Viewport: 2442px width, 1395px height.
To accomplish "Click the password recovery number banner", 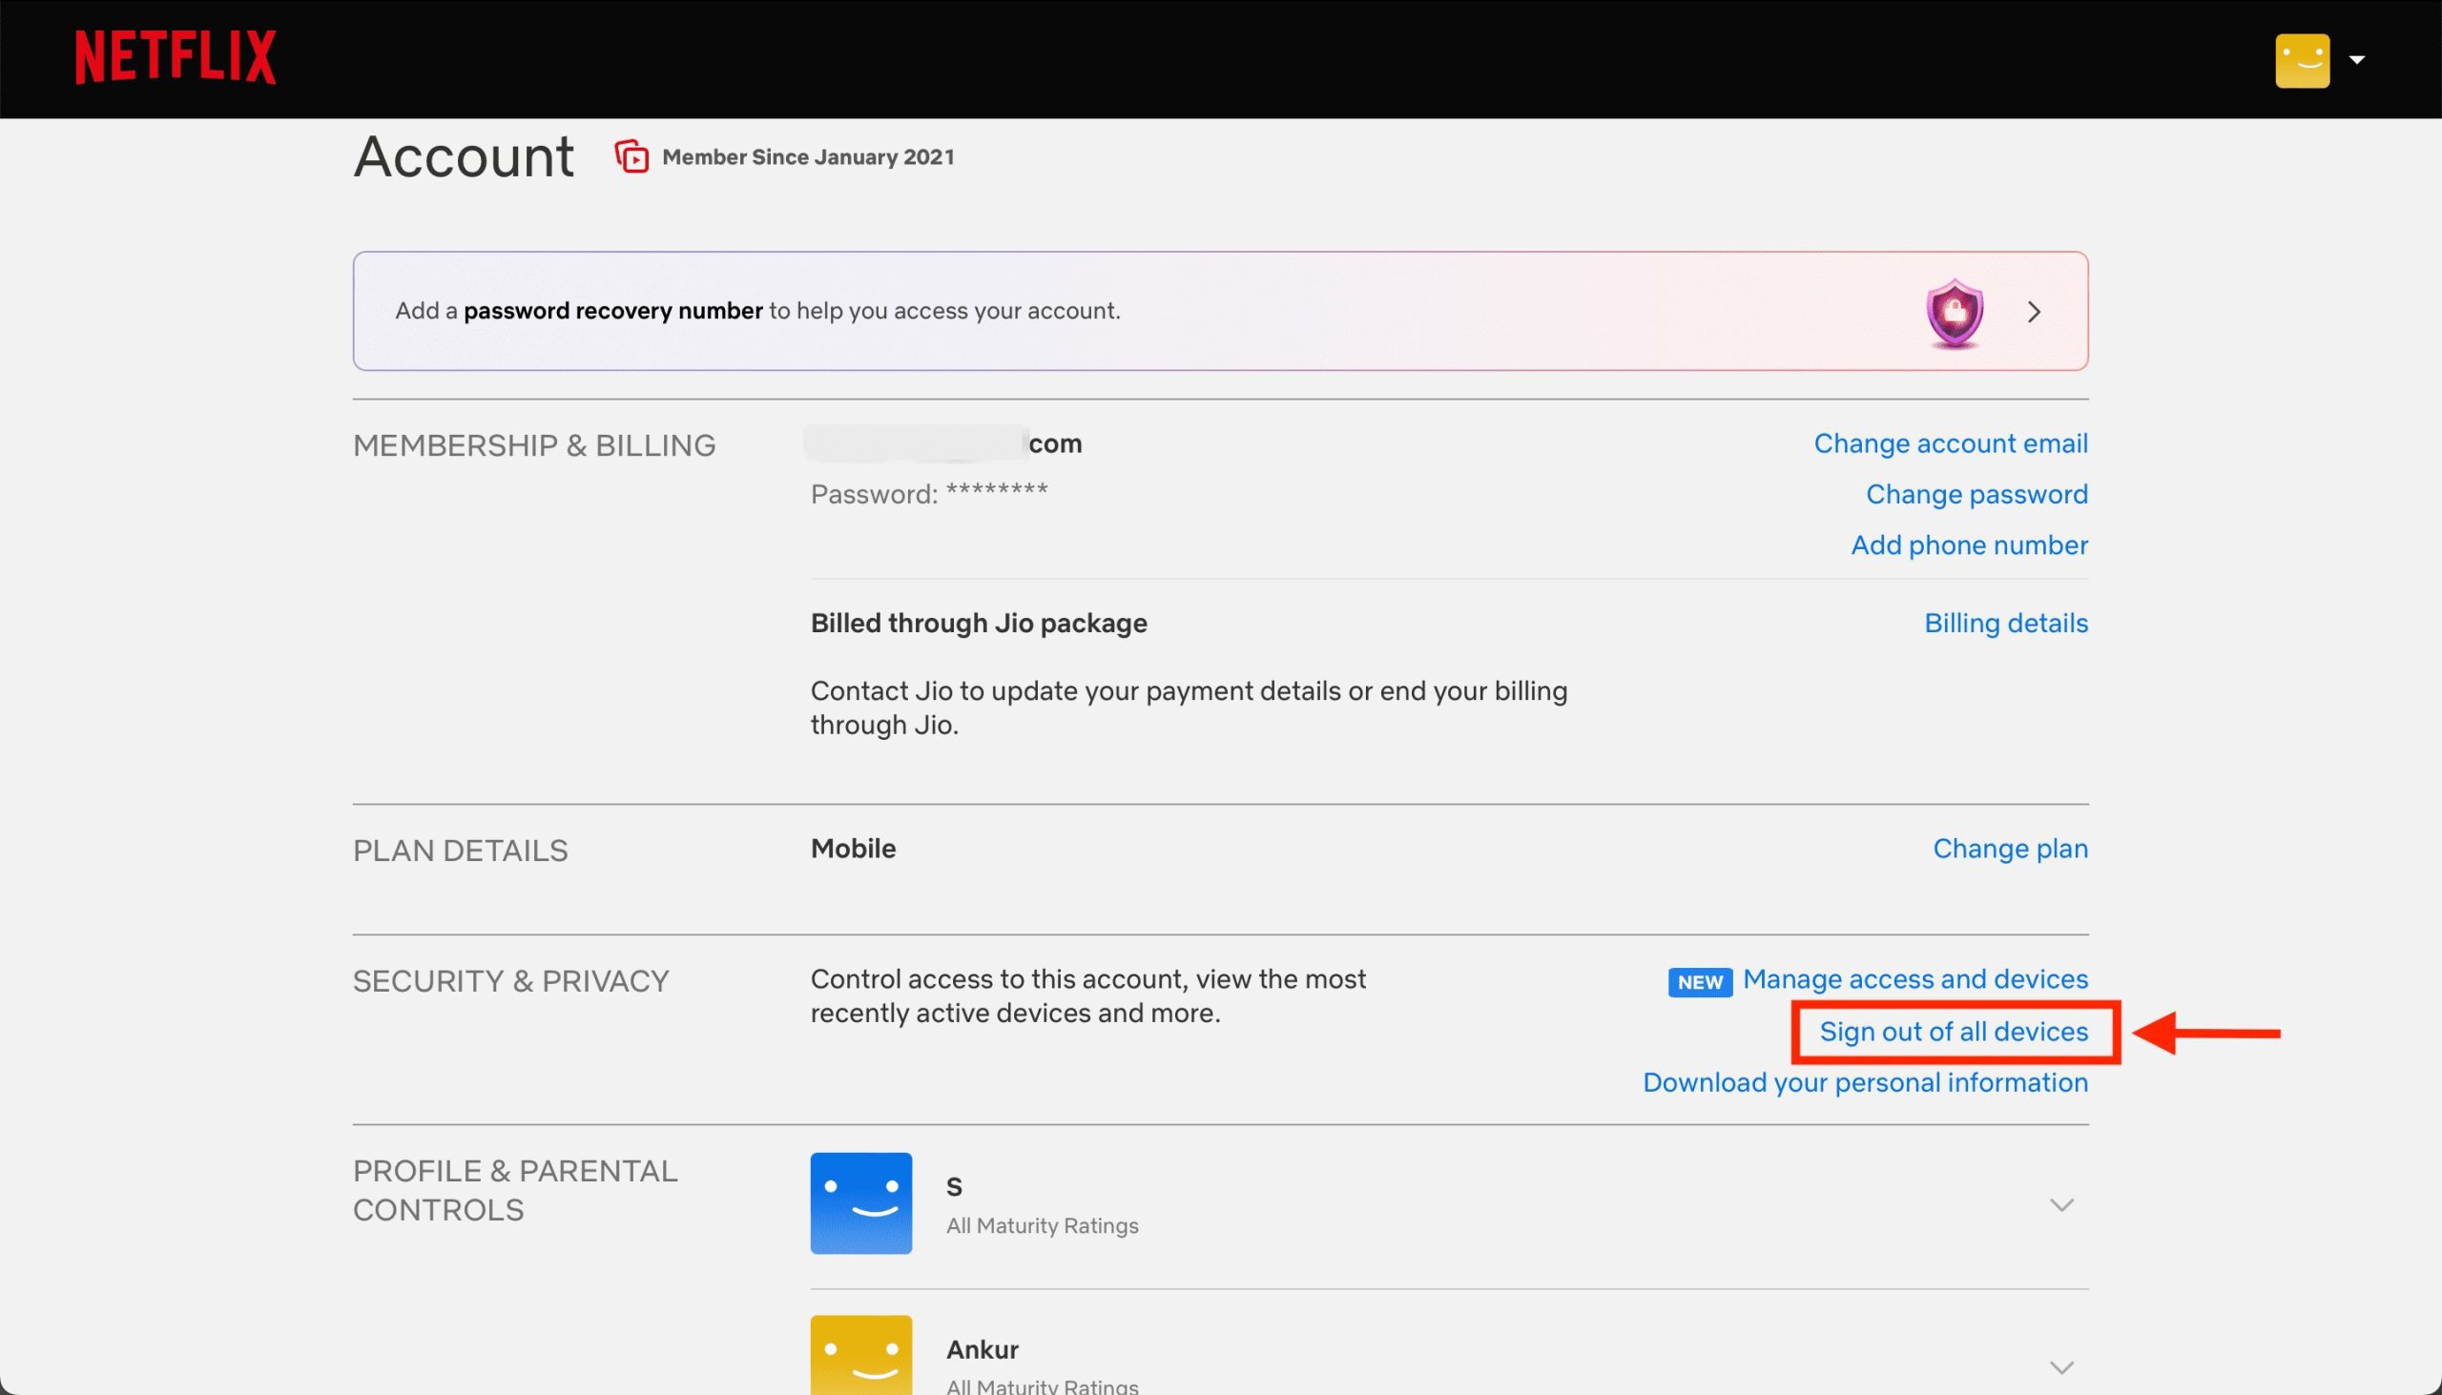I will click(x=757, y=312).
